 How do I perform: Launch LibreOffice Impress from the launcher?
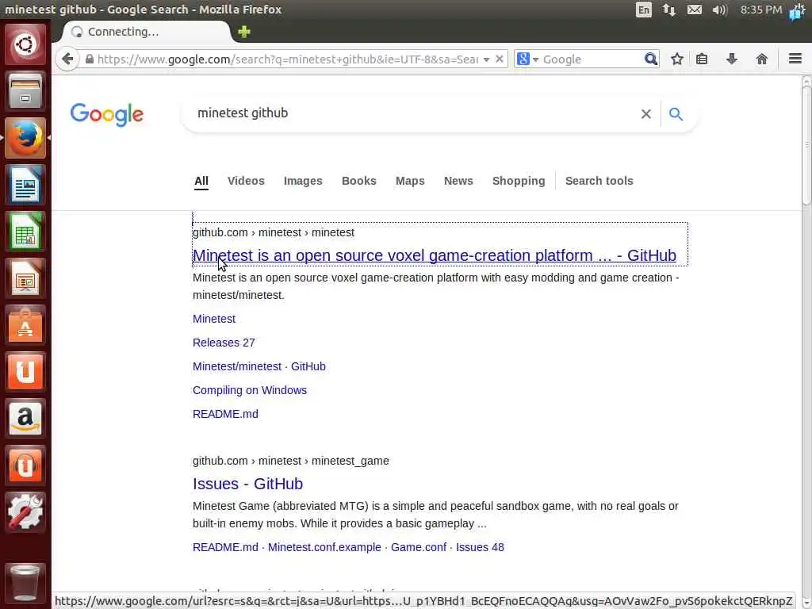(25, 278)
